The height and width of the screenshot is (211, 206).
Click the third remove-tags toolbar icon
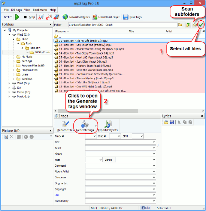click(56, 17)
